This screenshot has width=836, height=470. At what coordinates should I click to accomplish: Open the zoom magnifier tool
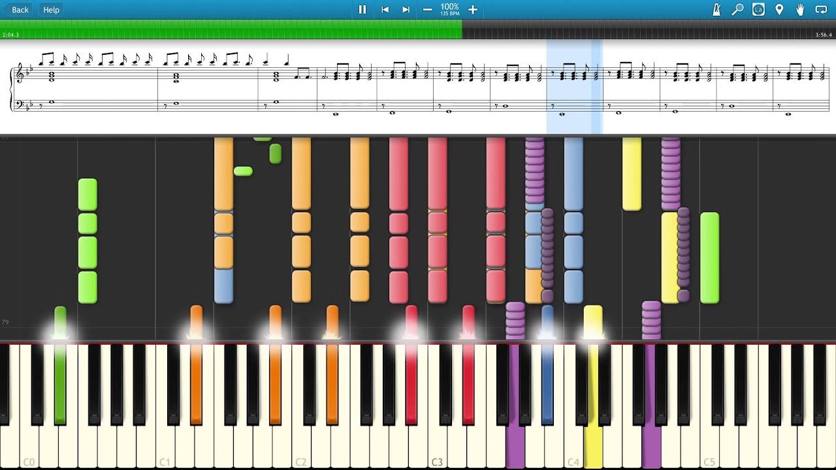click(737, 10)
